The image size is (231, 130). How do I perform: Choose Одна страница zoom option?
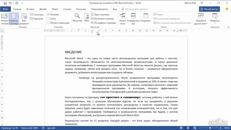pyautogui.click(x=100, y=14)
